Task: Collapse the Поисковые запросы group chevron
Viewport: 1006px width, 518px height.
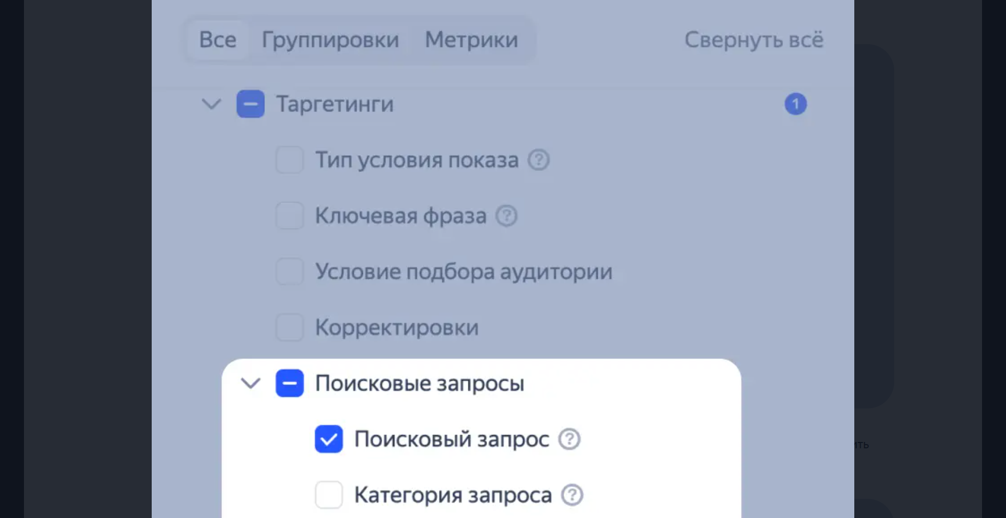Action: click(x=250, y=383)
